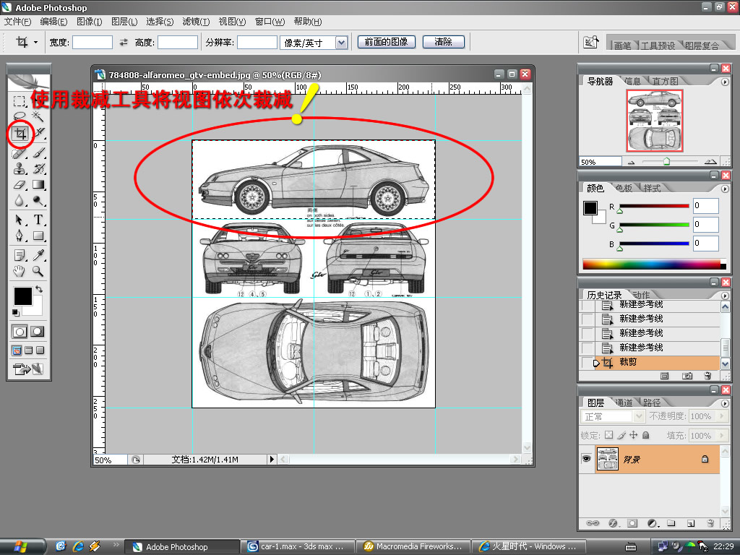Screen dimensions: 740x555
Task: Select the History Brush tool
Action: coord(39,168)
